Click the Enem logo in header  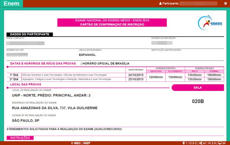[11, 3]
